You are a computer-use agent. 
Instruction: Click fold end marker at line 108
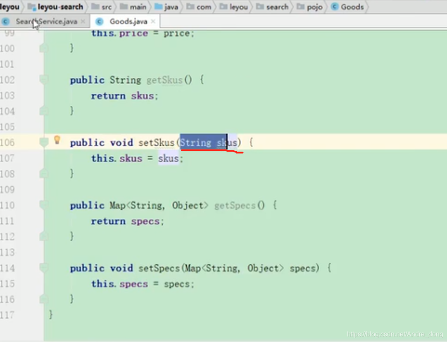(x=44, y=173)
